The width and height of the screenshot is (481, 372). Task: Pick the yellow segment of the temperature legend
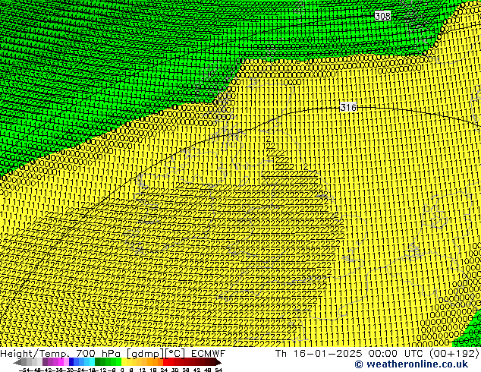tap(129, 362)
